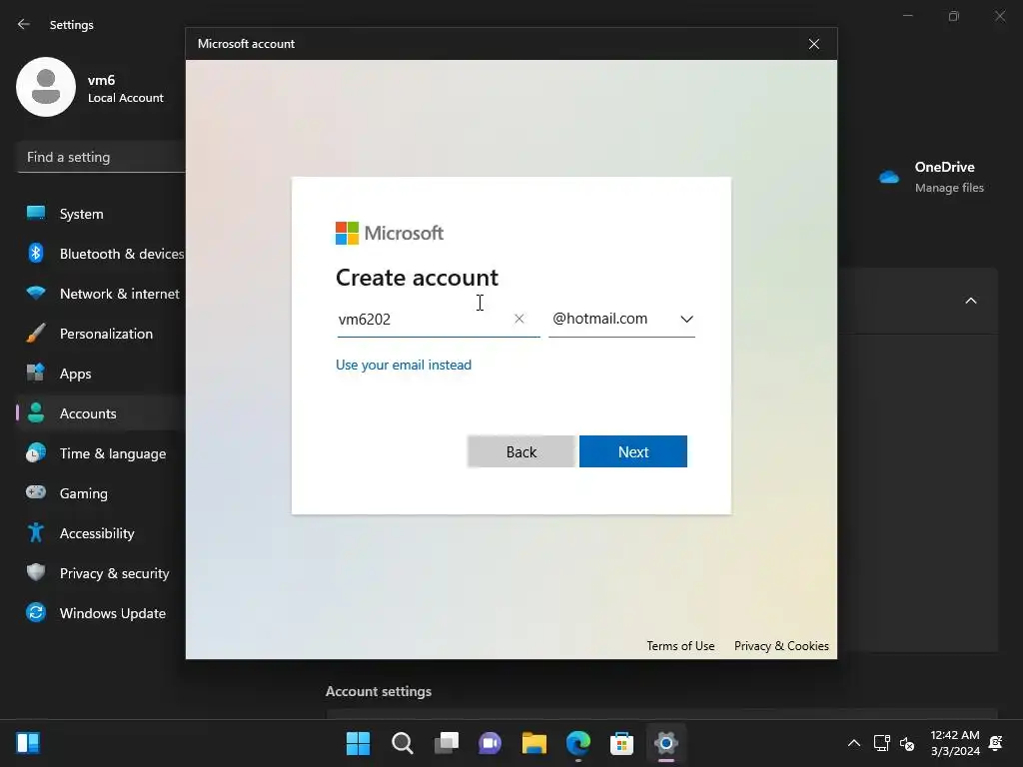Image resolution: width=1023 pixels, height=767 pixels.
Task: Click the OneDrive cloud icon
Action: [888, 177]
